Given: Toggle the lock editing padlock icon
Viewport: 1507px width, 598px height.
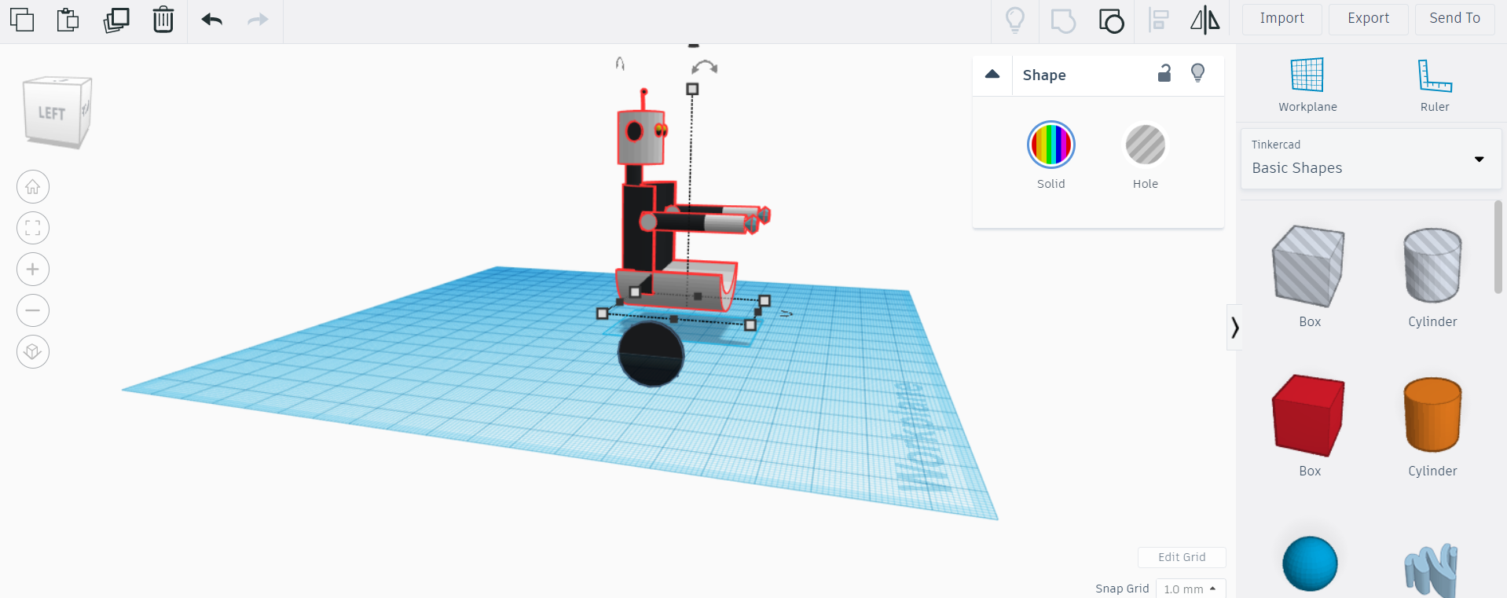Looking at the screenshot, I should pyautogui.click(x=1164, y=73).
